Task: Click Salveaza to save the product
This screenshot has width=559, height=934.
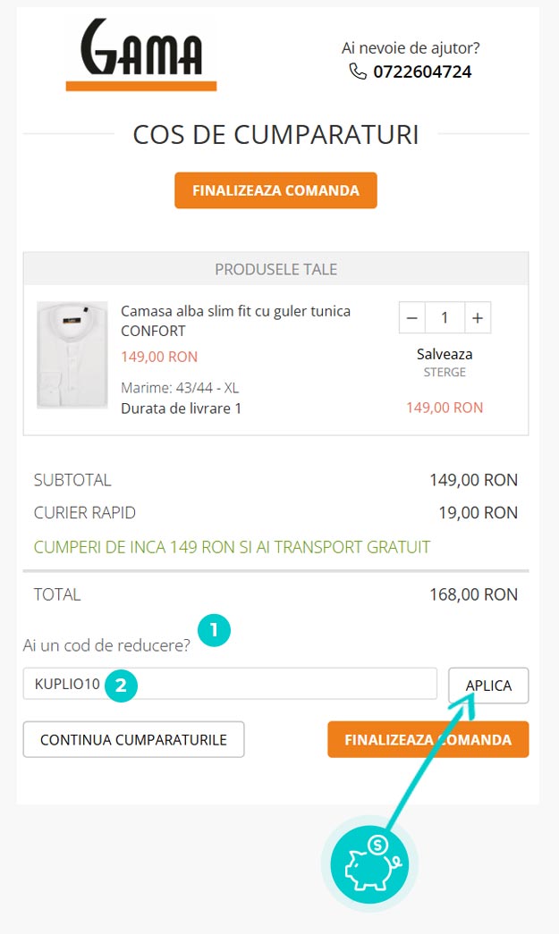Action: [x=445, y=354]
